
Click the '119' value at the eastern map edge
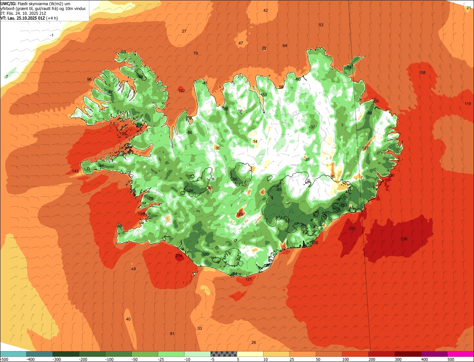click(x=468, y=104)
